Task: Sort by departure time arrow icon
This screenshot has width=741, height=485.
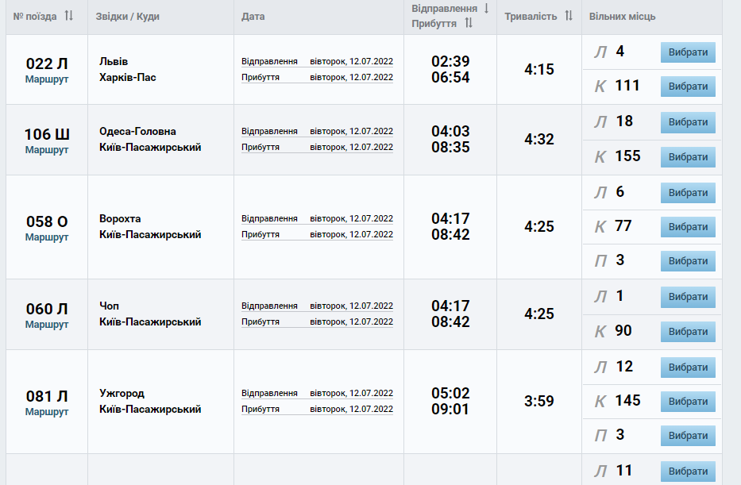Action: coord(486,8)
